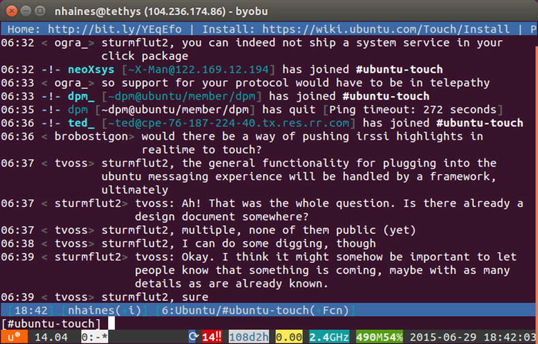Click the 'Ping timeout: 272 seconds' quit reason
538x344 pixels.
[x=413, y=110]
